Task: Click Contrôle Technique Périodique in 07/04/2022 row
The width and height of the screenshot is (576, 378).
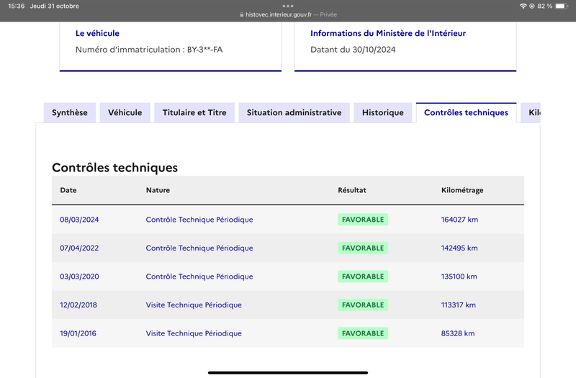Action: 199,248
